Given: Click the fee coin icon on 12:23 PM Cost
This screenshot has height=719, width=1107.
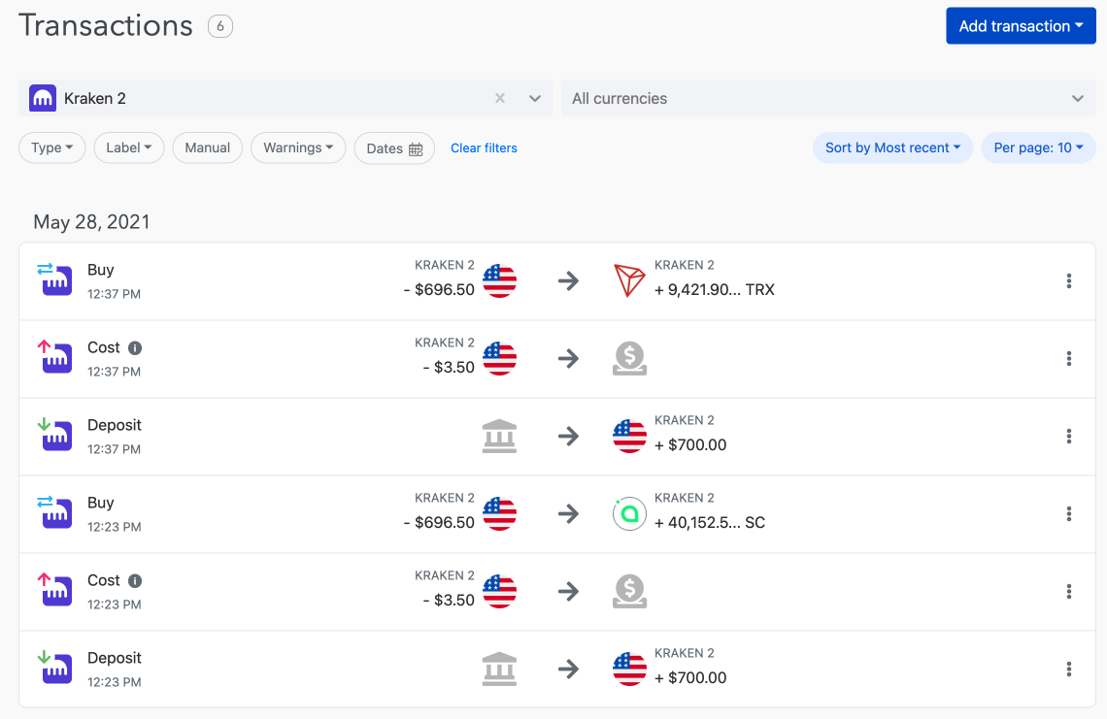Looking at the screenshot, I should (629, 591).
